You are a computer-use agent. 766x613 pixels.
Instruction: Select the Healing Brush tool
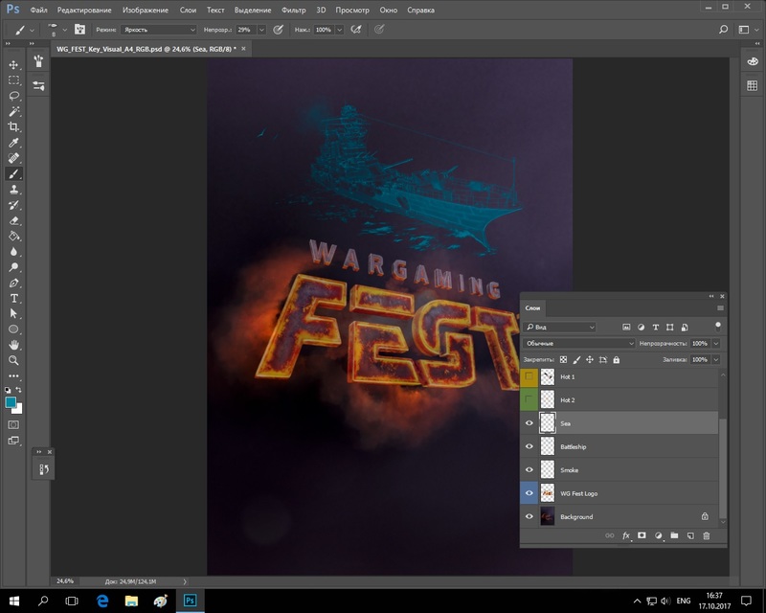13,158
